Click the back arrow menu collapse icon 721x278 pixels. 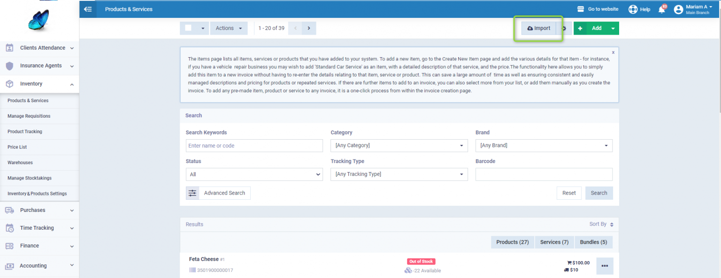coord(88,9)
